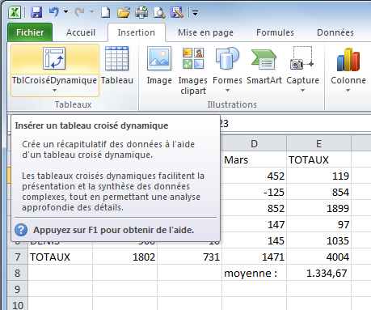
Task: Open the Fichier tab
Action: [x=30, y=32]
